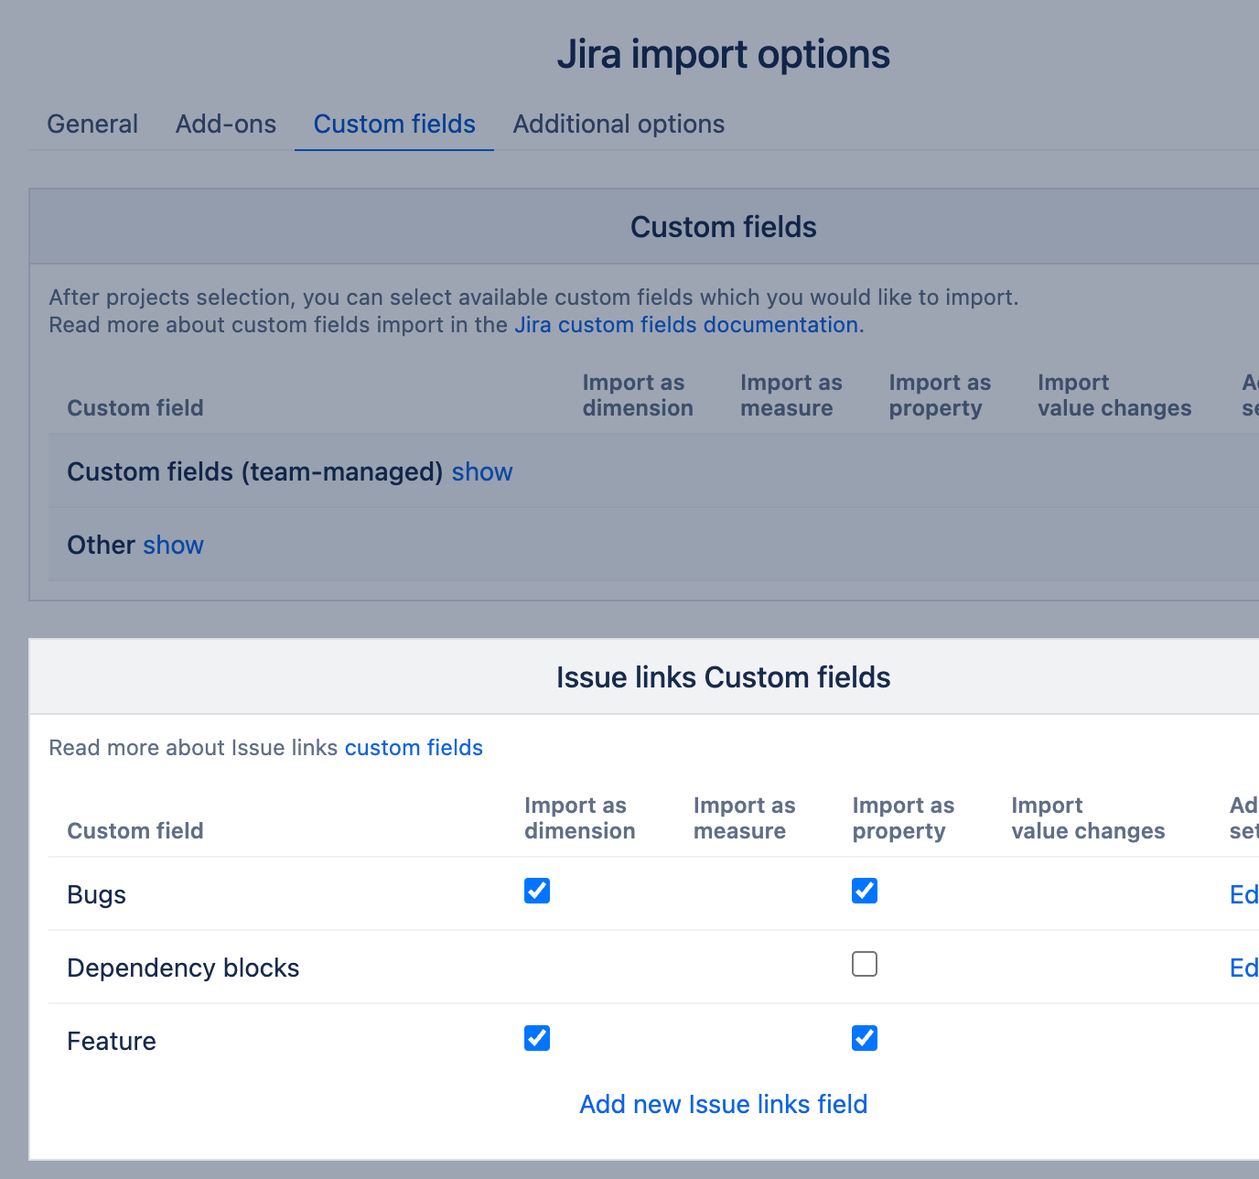Edit the Dependency blocks field settings

[1243, 968]
